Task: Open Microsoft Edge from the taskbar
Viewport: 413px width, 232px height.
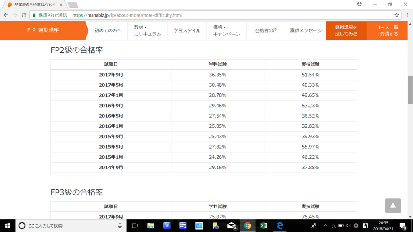Action: pyautogui.click(x=280, y=226)
